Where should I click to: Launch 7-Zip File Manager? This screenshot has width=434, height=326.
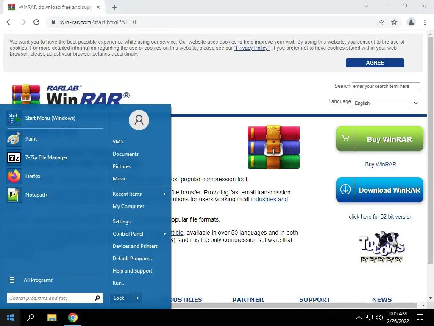click(x=55, y=157)
